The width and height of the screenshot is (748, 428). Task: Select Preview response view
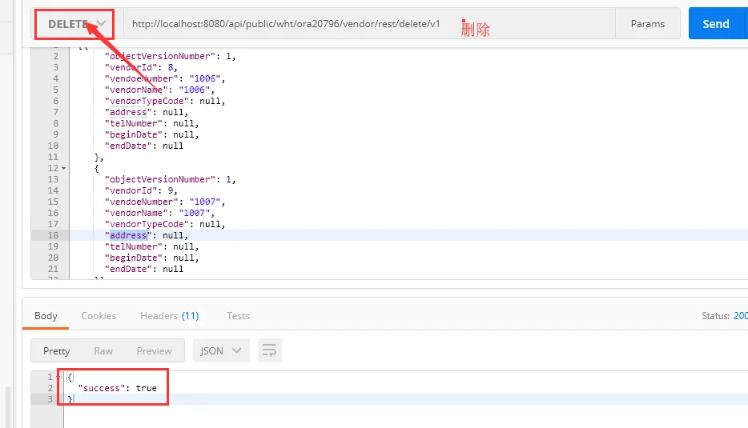154,350
